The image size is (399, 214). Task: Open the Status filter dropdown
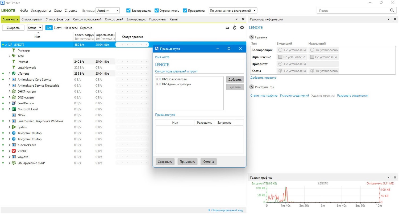(35, 28)
